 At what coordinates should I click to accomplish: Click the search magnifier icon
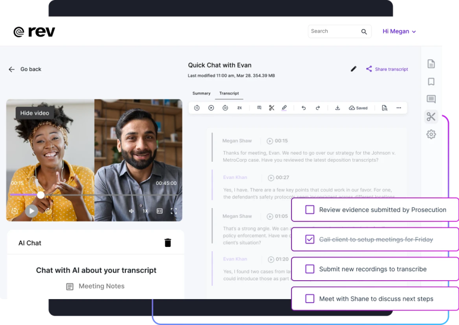pyautogui.click(x=364, y=32)
